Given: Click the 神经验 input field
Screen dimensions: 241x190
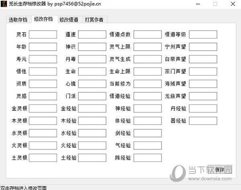Looking at the screenshot, I should click(147, 108).
